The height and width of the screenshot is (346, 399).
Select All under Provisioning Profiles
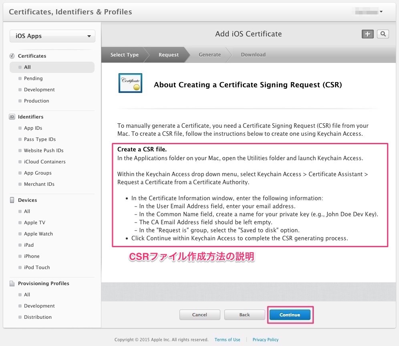pos(27,294)
